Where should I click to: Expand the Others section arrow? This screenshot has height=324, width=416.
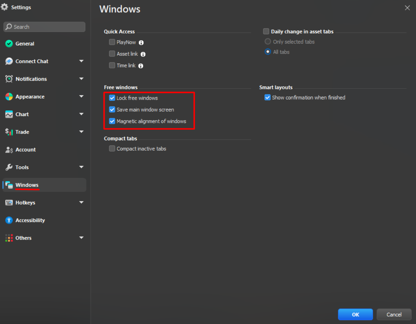pyautogui.click(x=81, y=238)
